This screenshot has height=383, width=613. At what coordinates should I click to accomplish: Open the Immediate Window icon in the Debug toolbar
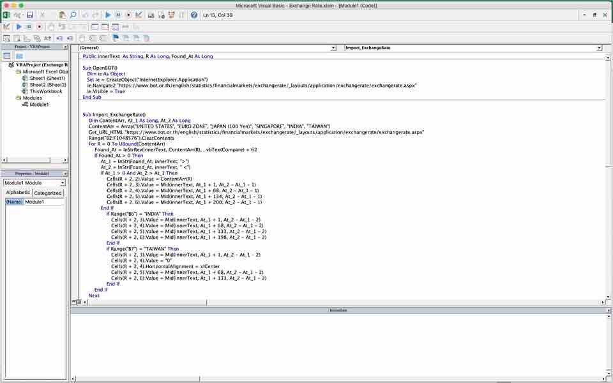coord(105,27)
